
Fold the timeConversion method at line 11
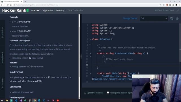pos(90,53)
